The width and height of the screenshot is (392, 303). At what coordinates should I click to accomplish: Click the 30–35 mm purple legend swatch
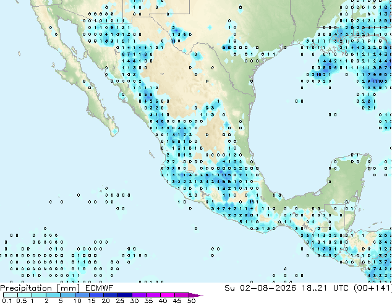139,295
